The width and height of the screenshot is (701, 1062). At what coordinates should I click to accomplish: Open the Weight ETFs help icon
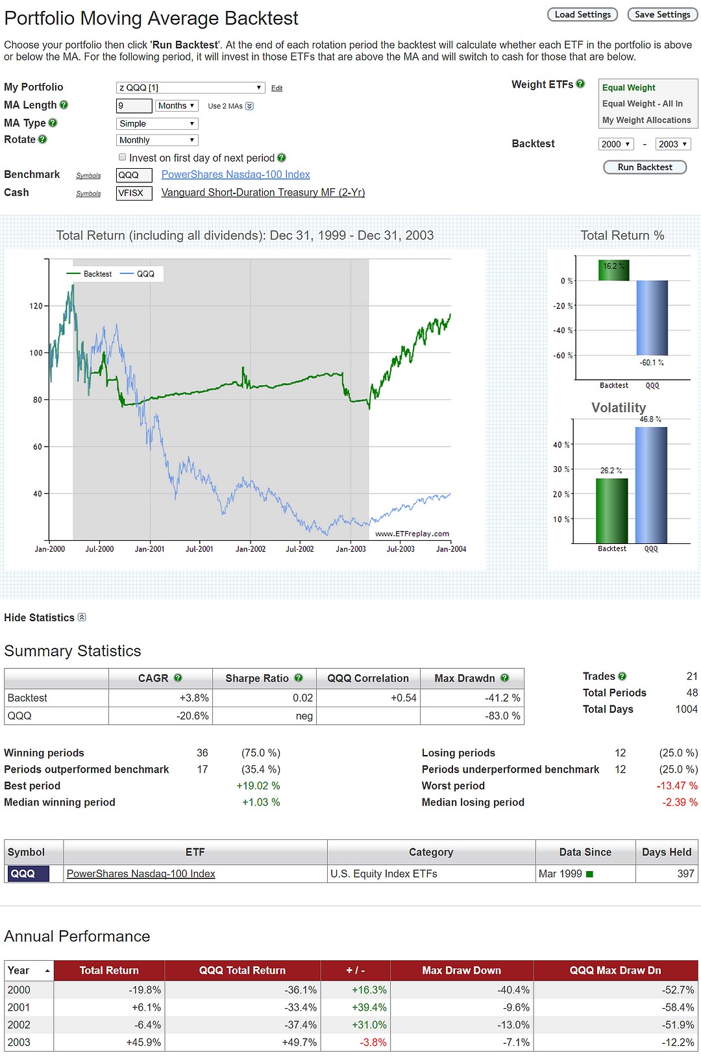(580, 84)
